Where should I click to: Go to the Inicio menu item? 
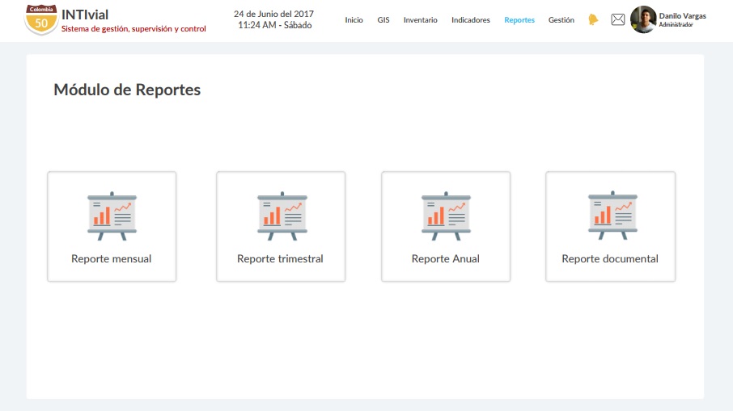354,20
